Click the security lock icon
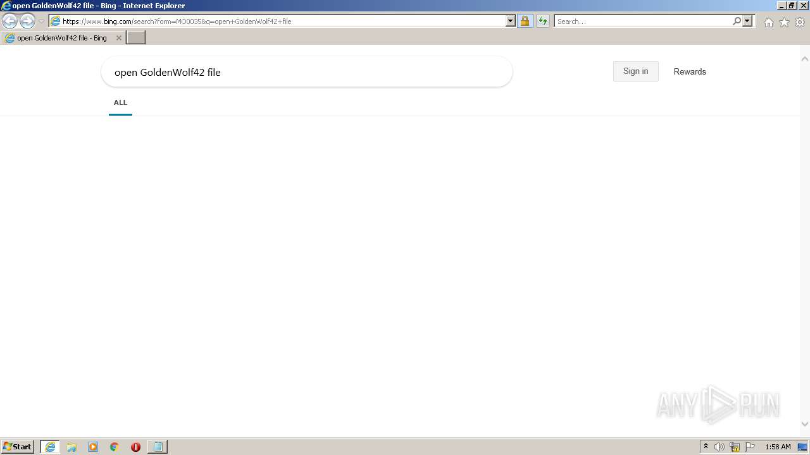 525,21
